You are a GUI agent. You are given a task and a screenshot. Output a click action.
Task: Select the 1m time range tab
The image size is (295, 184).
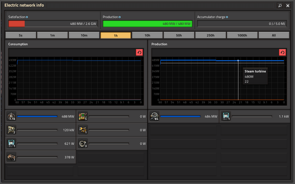[52, 35]
